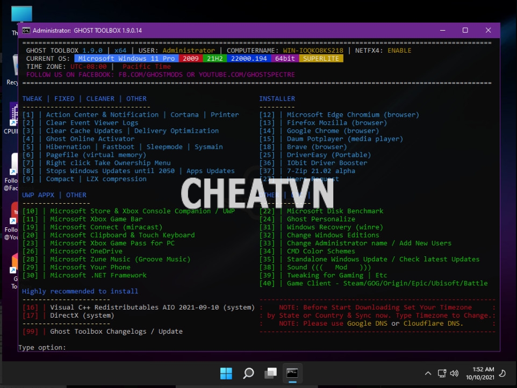Maximize the Ghost Toolbox window
Image resolution: width=517 pixels, height=388 pixels.
point(465,31)
